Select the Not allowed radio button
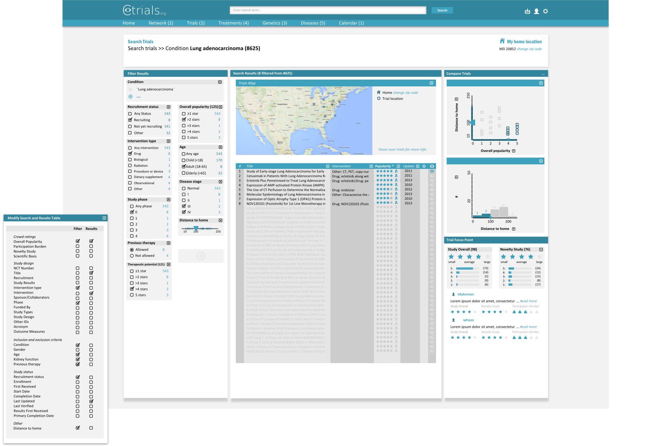The height and width of the screenshot is (446, 663). pos(132,256)
